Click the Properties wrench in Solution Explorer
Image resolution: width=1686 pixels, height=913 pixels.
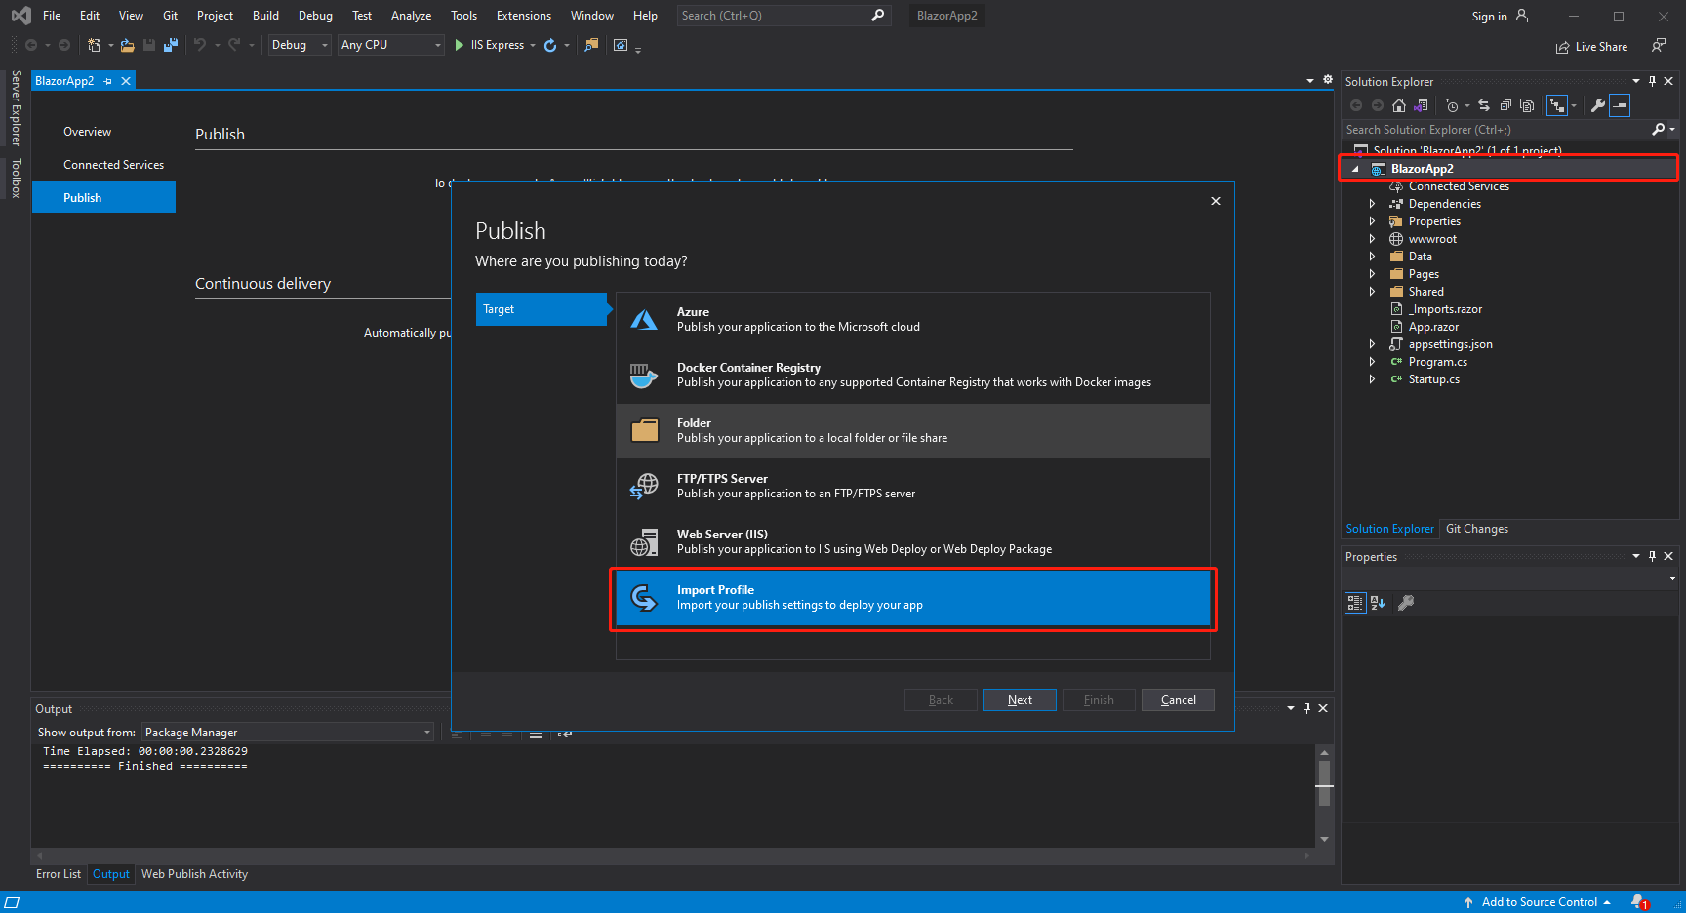pyautogui.click(x=1600, y=105)
